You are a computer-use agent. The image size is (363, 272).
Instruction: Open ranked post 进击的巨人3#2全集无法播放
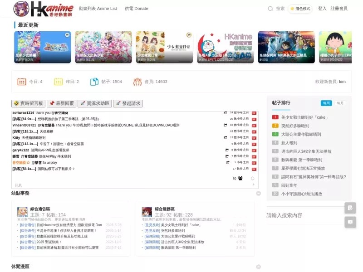point(306,151)
